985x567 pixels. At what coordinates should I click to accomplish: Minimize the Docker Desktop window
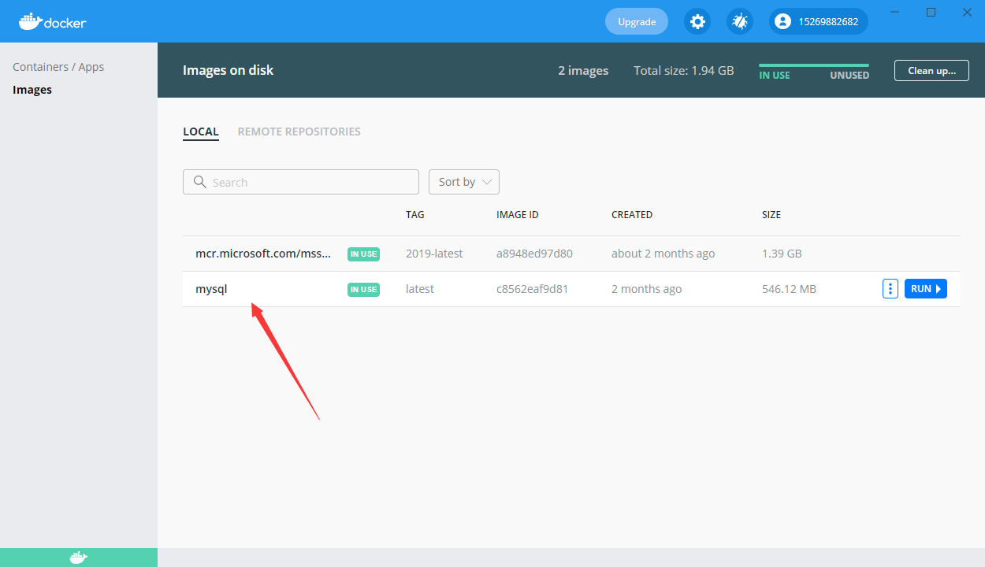895,12
